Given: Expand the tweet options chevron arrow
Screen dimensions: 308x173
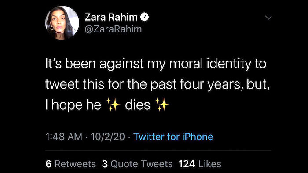Looking at the screenshot, I should coord(268,18).
